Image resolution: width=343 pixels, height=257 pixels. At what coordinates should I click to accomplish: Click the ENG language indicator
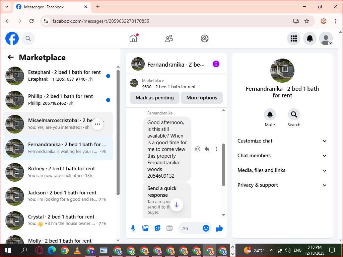pos(297,250)
